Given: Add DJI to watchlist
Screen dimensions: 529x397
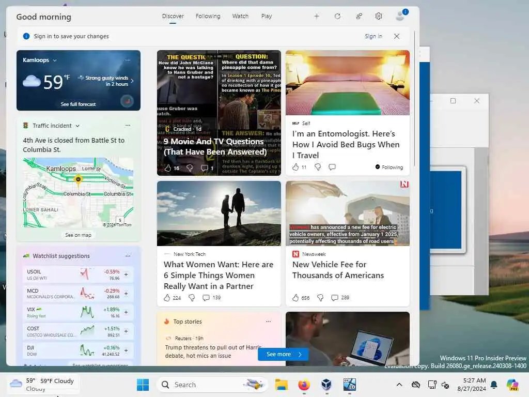Looking at the screenshot, I should click(126, 350).
